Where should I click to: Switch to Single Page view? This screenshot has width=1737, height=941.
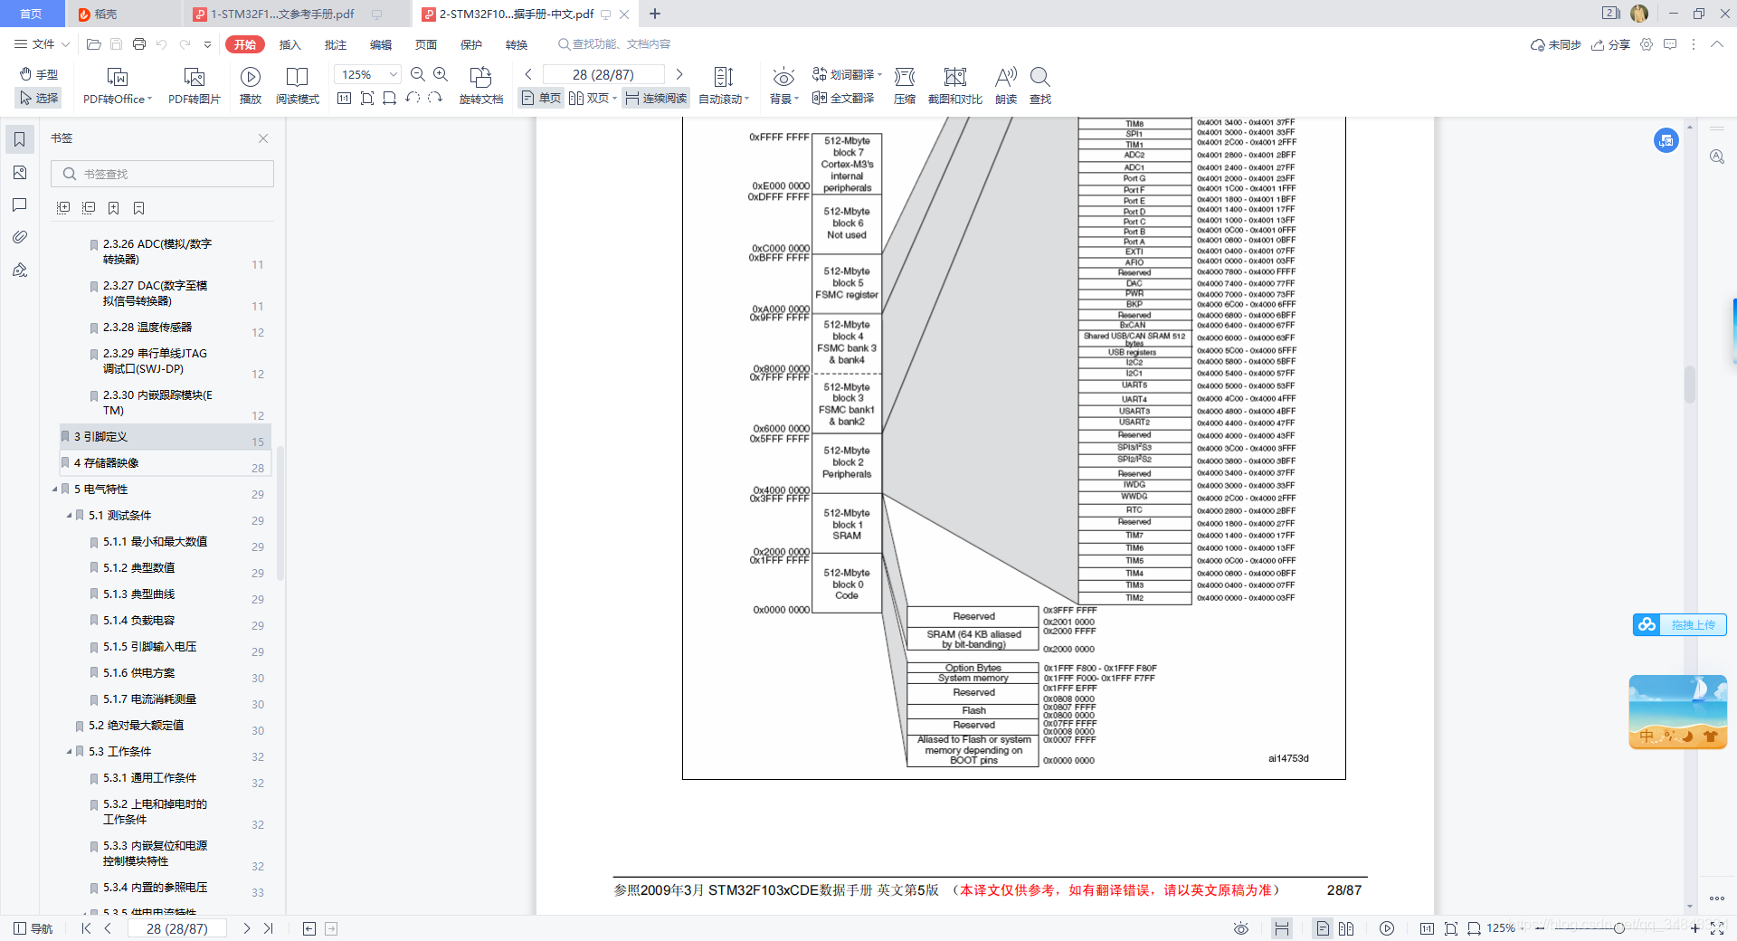point(541,98)
